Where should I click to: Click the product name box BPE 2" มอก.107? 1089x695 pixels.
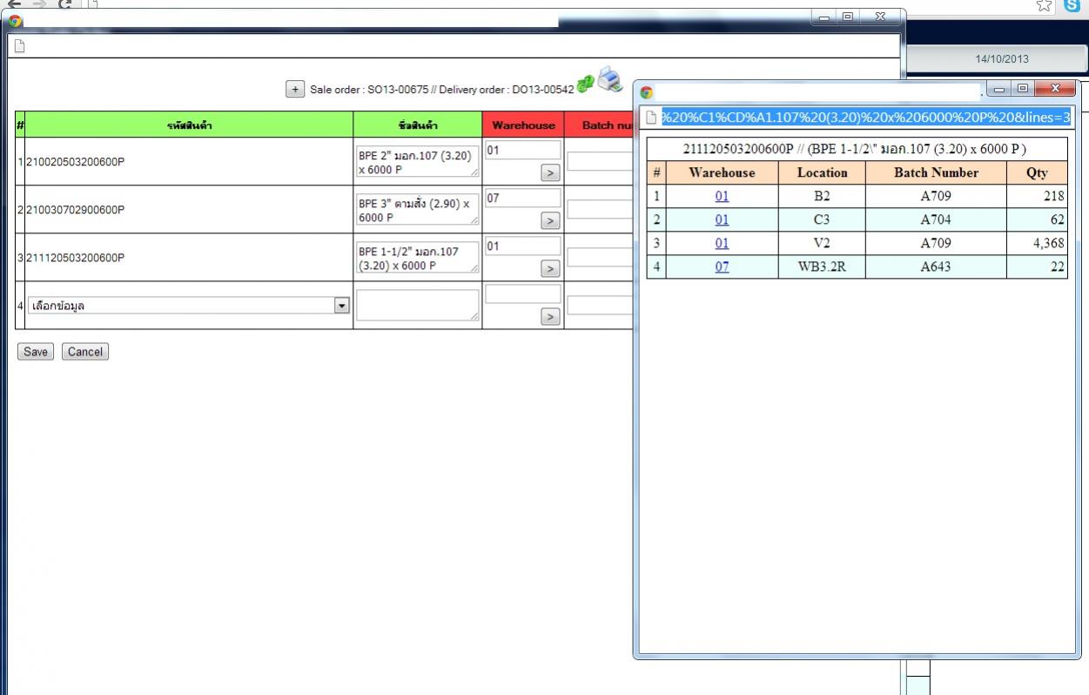click(x=418, y=162)
